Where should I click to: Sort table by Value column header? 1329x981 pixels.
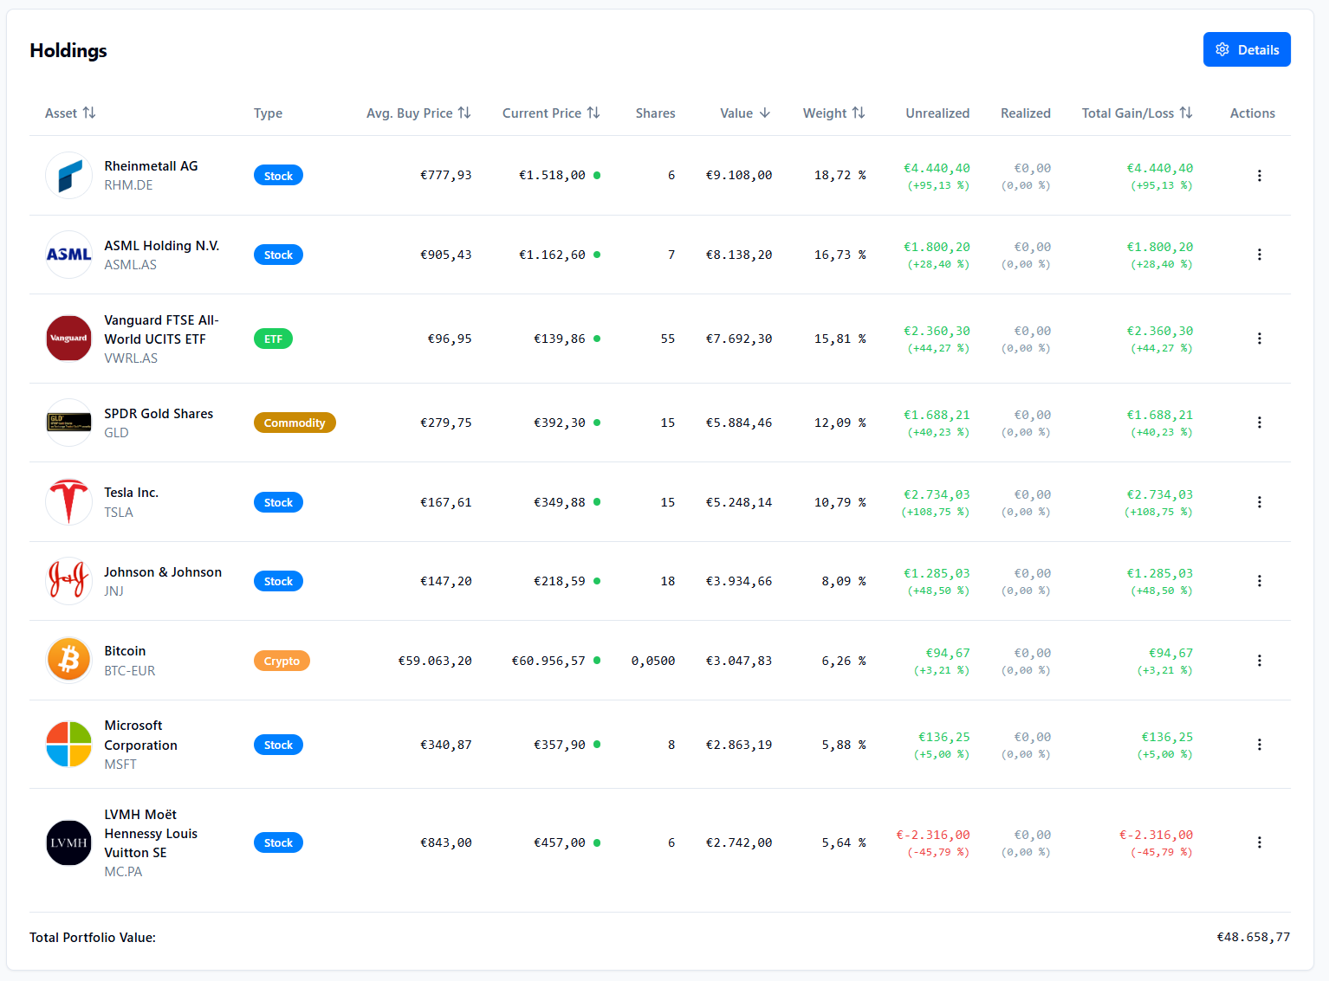[744, 113]
